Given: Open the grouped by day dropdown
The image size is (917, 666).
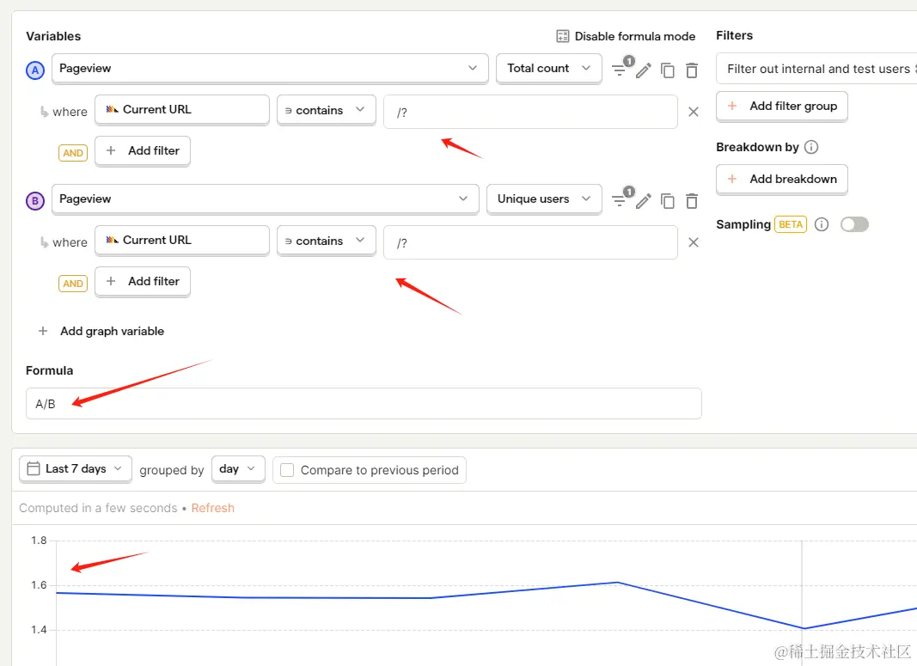Looking at the screenshot, I should coord(238,468).
